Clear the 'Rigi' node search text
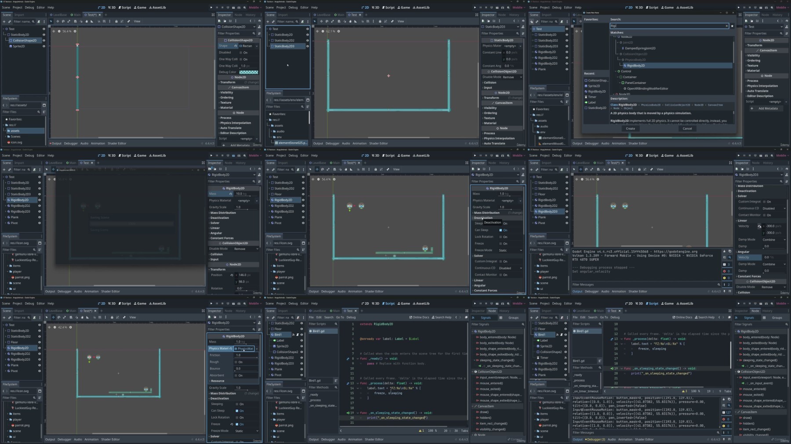Viewport: 791px width, 444px height. (x=726, y=26)
